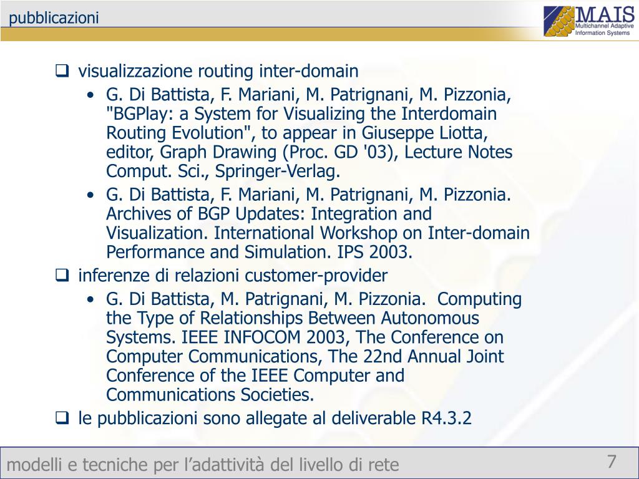
Task: Click 'Archives of BGP Updates: Integration and'
Action: point(269,213)
